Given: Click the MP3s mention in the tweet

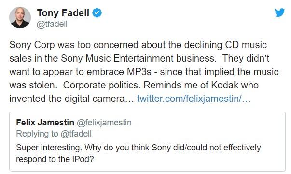Looking at the screenshot, I should click(x=139, y=72).
